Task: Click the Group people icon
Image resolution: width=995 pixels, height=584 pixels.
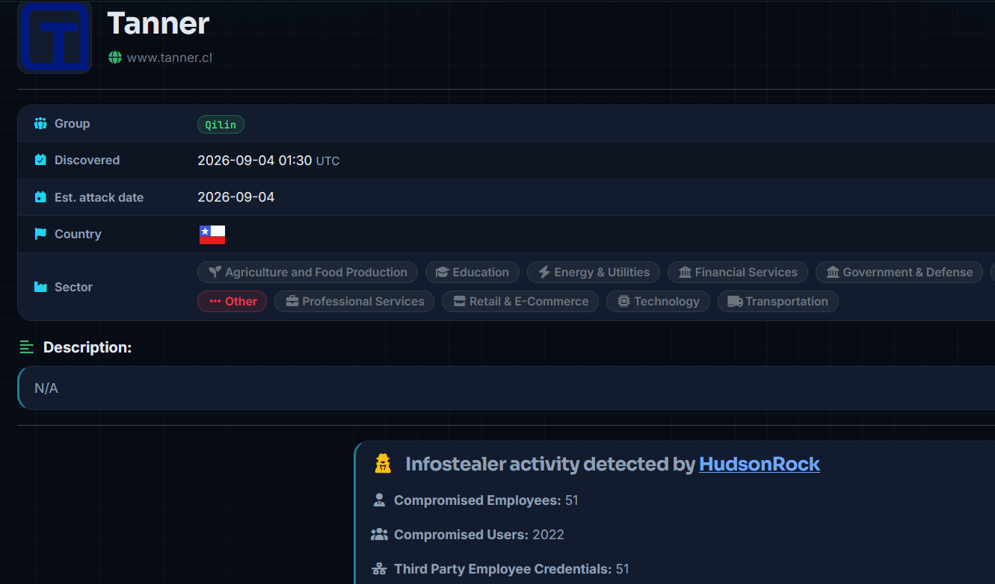Action: click(x=40, y=124)
